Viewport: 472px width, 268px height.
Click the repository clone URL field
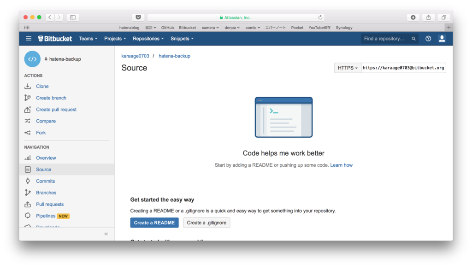[x=403, y=68]
